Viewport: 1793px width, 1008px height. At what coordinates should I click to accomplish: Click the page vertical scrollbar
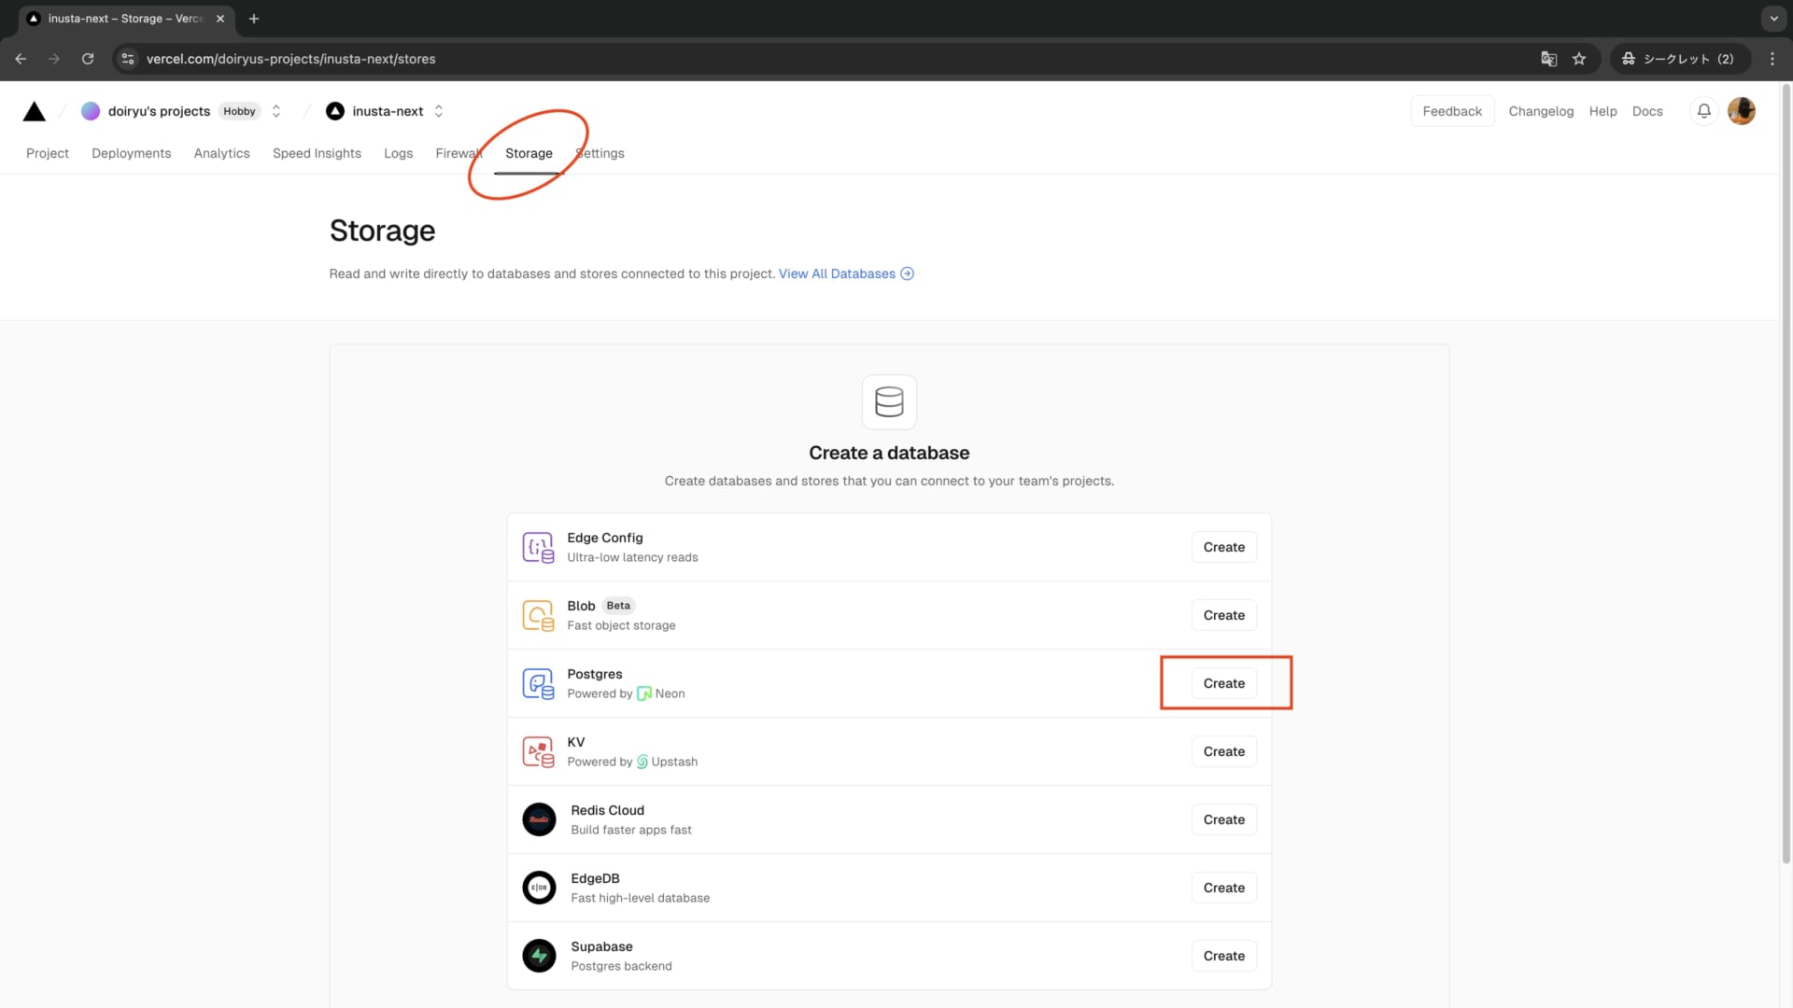point(1786,476)
